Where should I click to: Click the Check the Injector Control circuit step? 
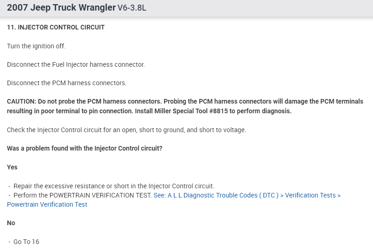126,130
